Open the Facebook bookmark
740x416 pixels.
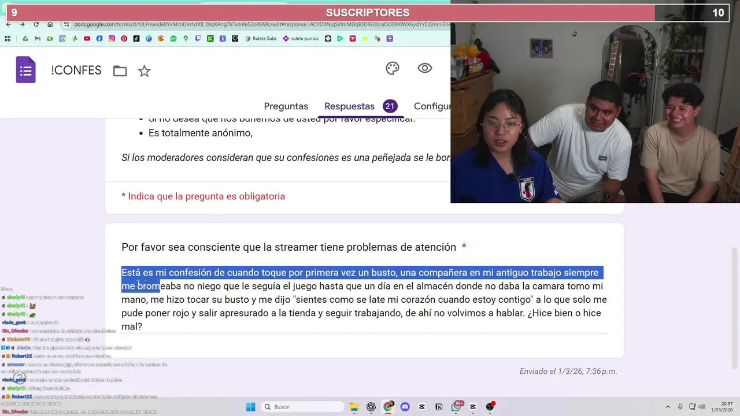(x=99, y=39)
